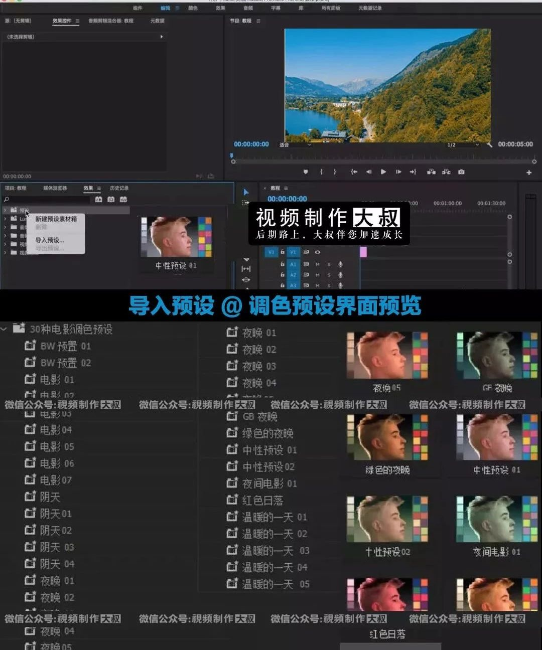Click the YUV effects filter icon
Viewport: 542px width, 650px height.
[x=123, y=200]
